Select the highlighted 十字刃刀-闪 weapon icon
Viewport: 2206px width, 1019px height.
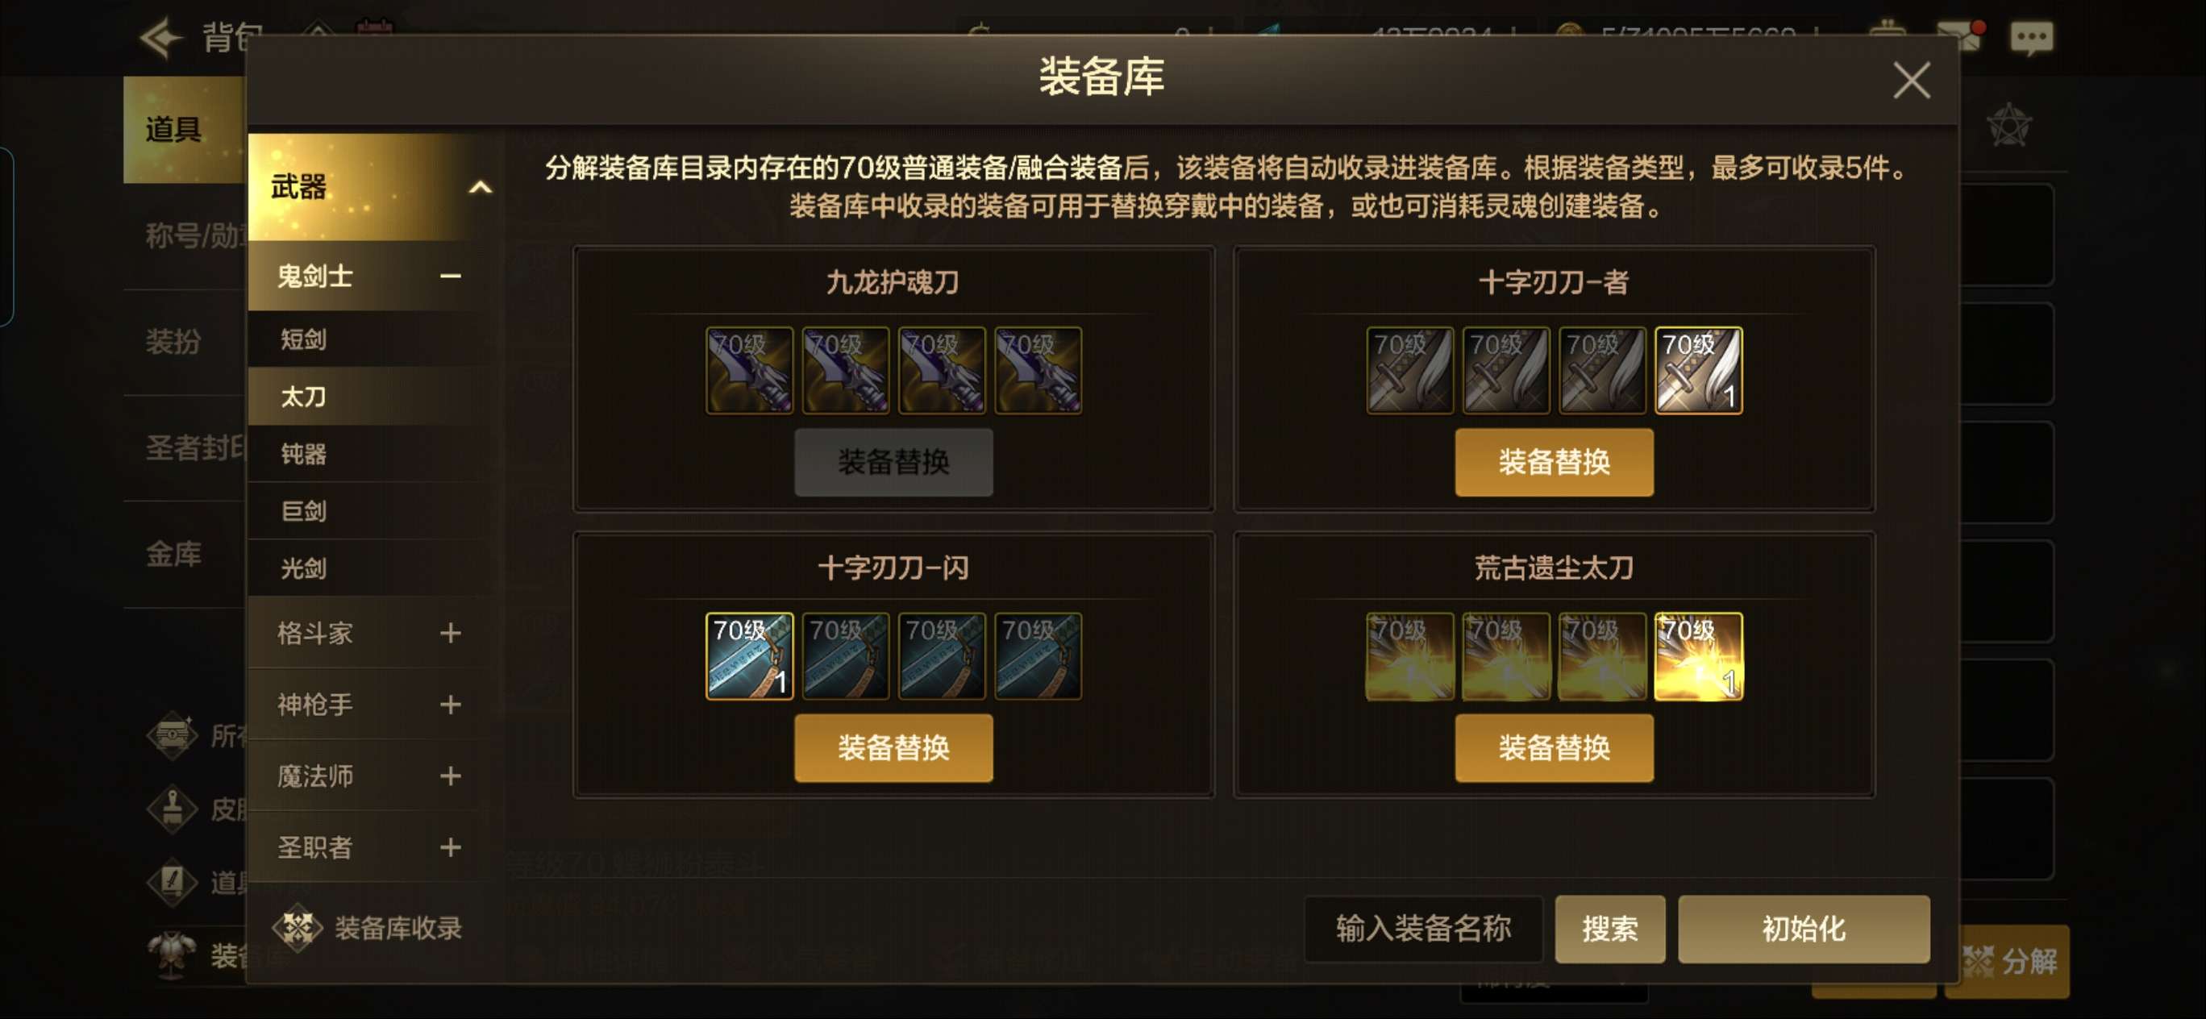[x=749, y=656]
